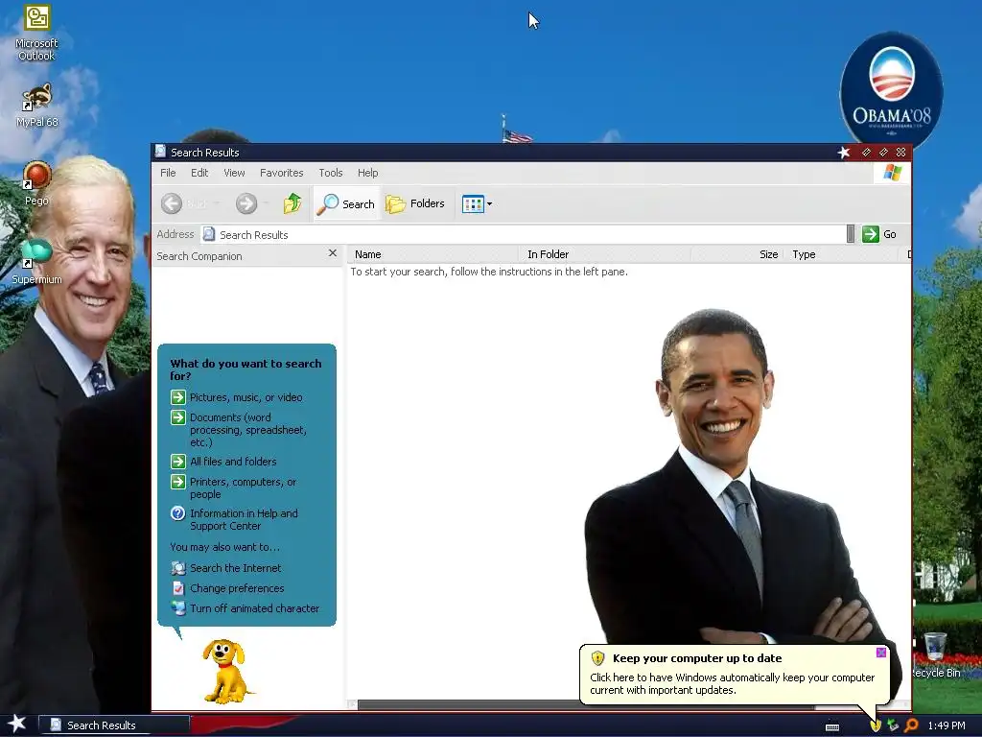Click the Safely Remove Hardware tray icon

tap(893, 725)
